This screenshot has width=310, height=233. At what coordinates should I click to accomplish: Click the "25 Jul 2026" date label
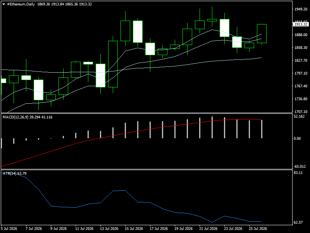click(258, 229)
